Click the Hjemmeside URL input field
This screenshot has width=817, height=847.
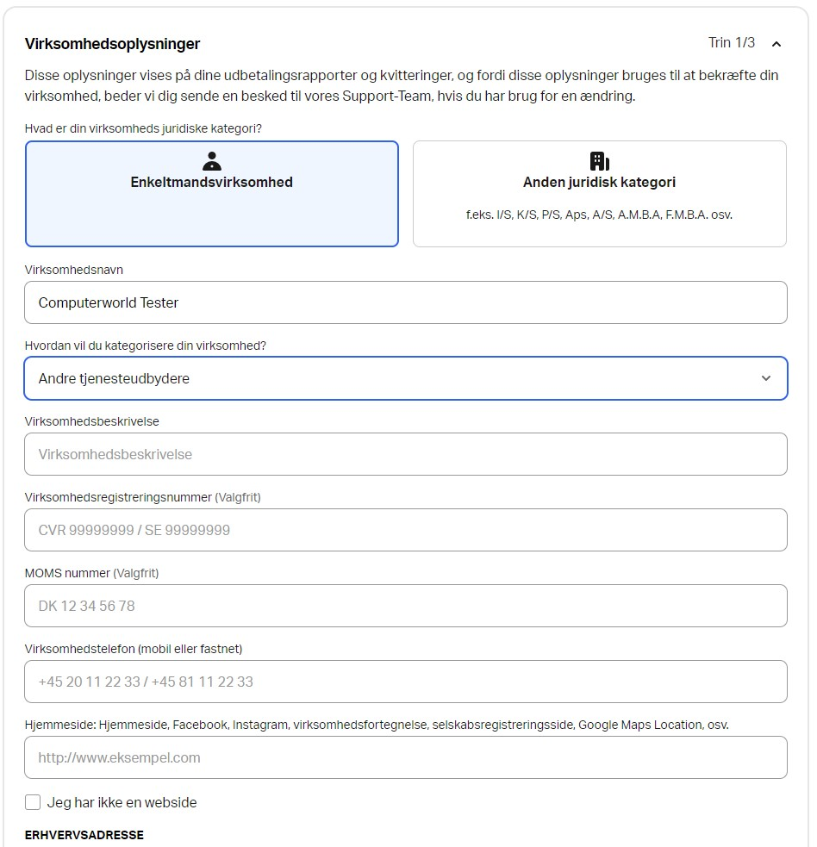(x=405, y=757)
